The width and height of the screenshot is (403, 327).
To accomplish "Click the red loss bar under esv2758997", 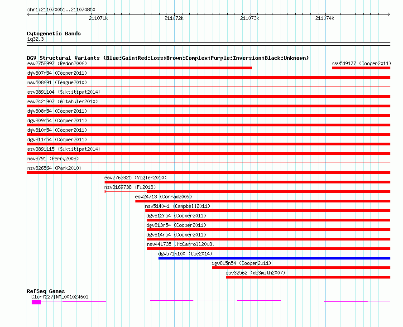I will (139, 68).
